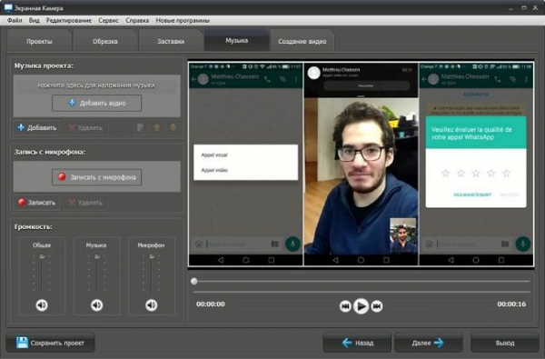
Task: Move music track up with arrow icon
Action: [157, 128]
